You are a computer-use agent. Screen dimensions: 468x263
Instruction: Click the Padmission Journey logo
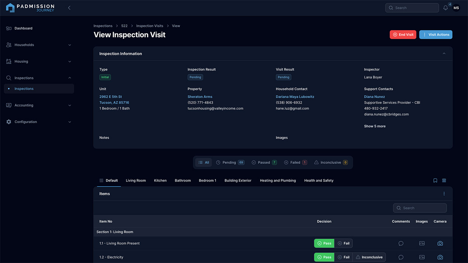tap(30, 8)
